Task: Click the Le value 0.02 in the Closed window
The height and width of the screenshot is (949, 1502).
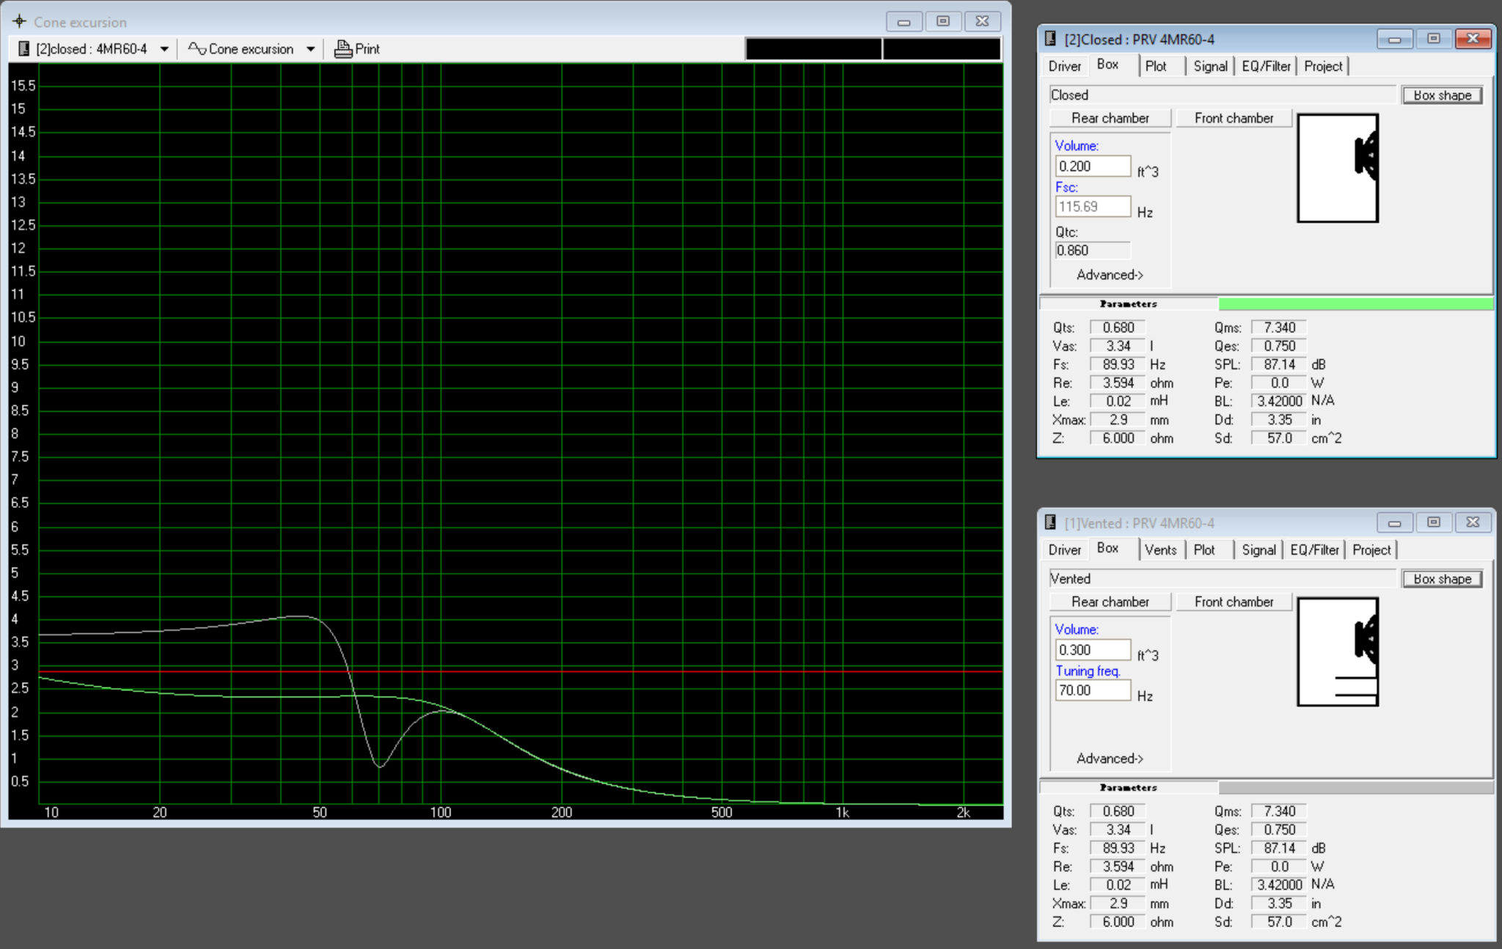Action: (x=1118, y=401)
